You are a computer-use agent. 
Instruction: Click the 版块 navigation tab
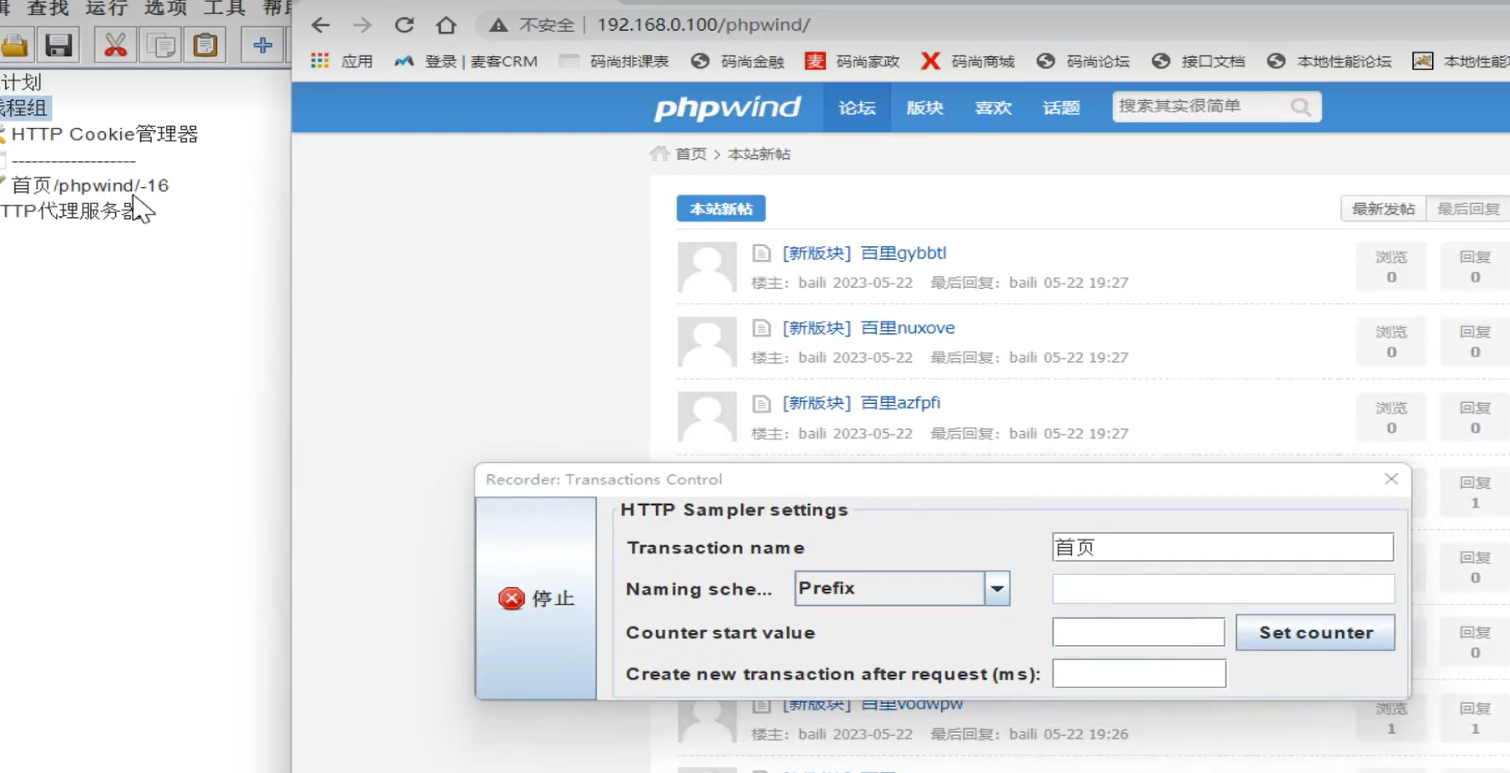coord(925,107)
